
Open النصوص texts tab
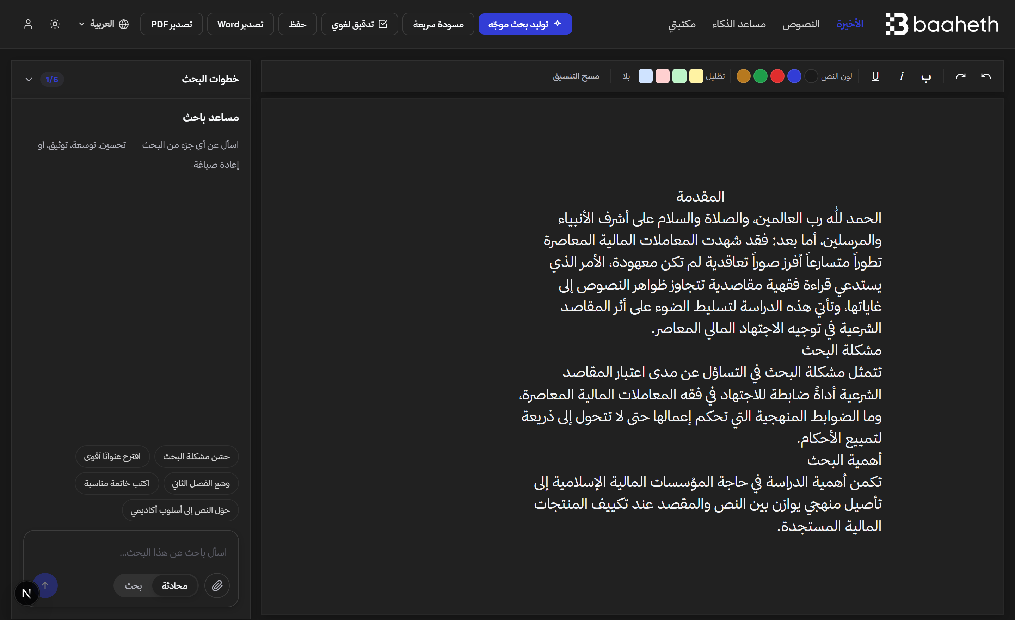[801, 24]
